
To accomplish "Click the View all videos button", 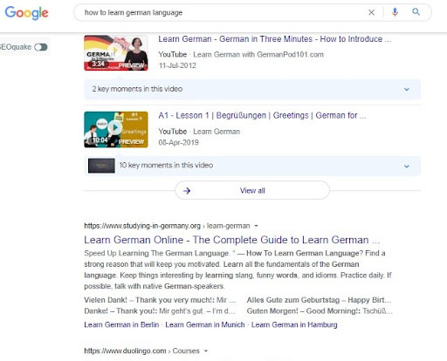I will [x=252, y=190].
